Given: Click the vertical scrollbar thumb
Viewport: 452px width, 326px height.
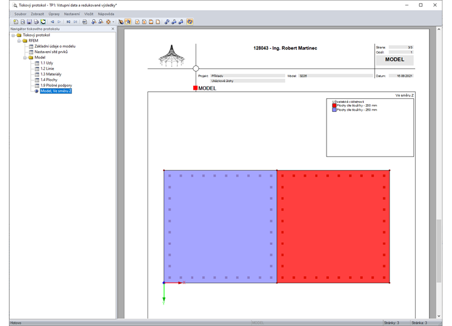Looking at the screenshot, I should point(439,251).
